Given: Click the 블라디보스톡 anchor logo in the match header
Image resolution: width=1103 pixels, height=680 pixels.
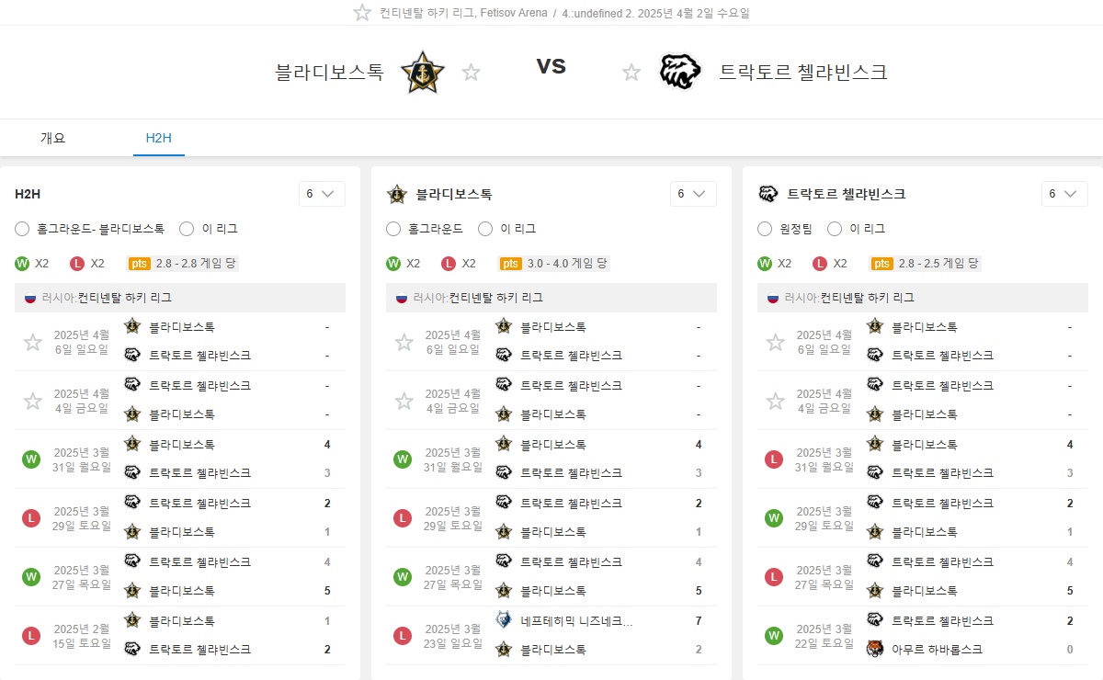Looking at the screenshot, I should point(423,72).
